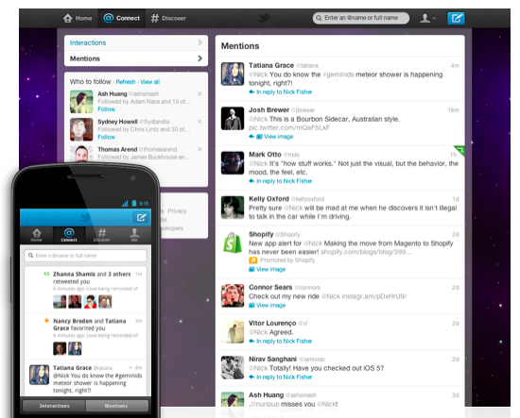Tap Nancy Broden favorited you entry on phone
Image resolution: width=520 pixels, height=418 pixels.
(85, 337)
